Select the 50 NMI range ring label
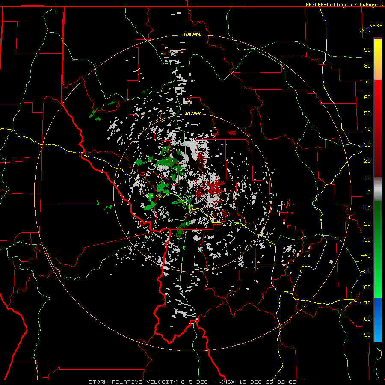 [192, 113]
